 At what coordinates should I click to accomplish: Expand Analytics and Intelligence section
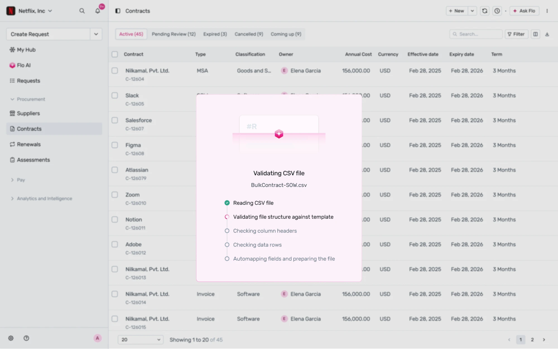click(x=41, y=199)
